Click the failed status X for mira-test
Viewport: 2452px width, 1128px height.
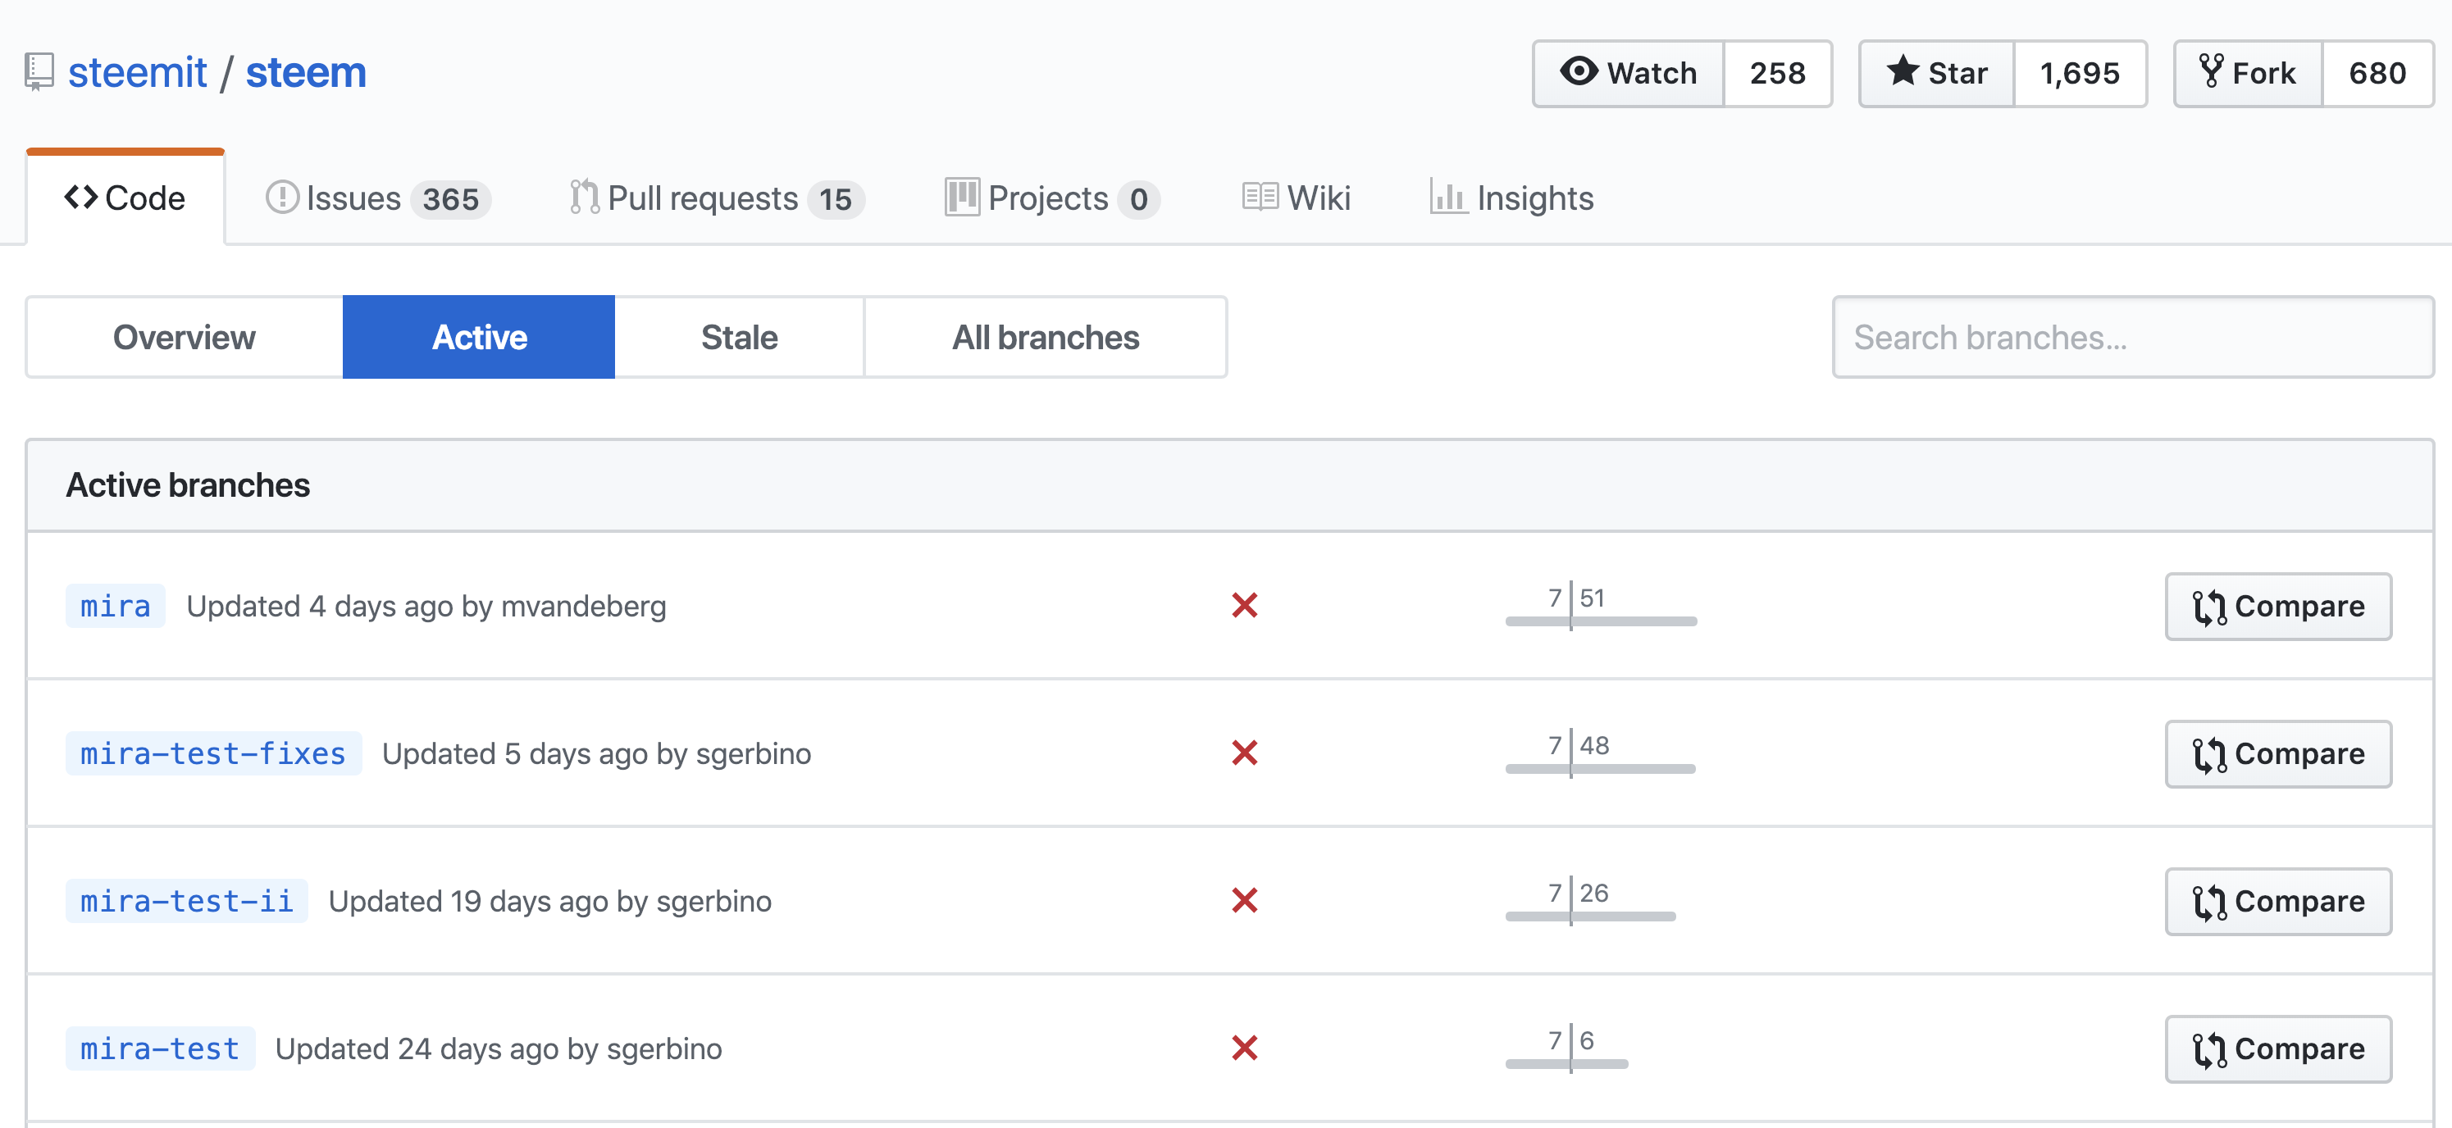click(1244, 1048)
